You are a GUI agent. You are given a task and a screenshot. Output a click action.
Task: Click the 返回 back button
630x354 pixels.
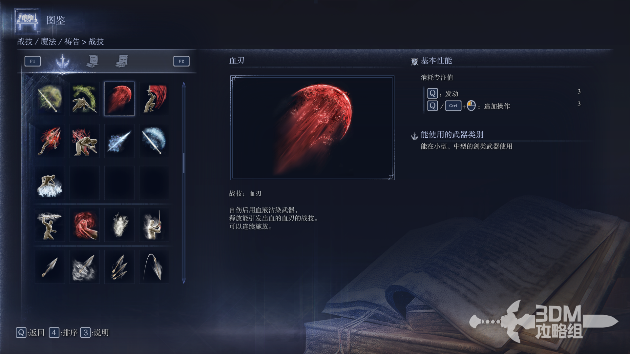pyautogui.click(x=30, y=333)
